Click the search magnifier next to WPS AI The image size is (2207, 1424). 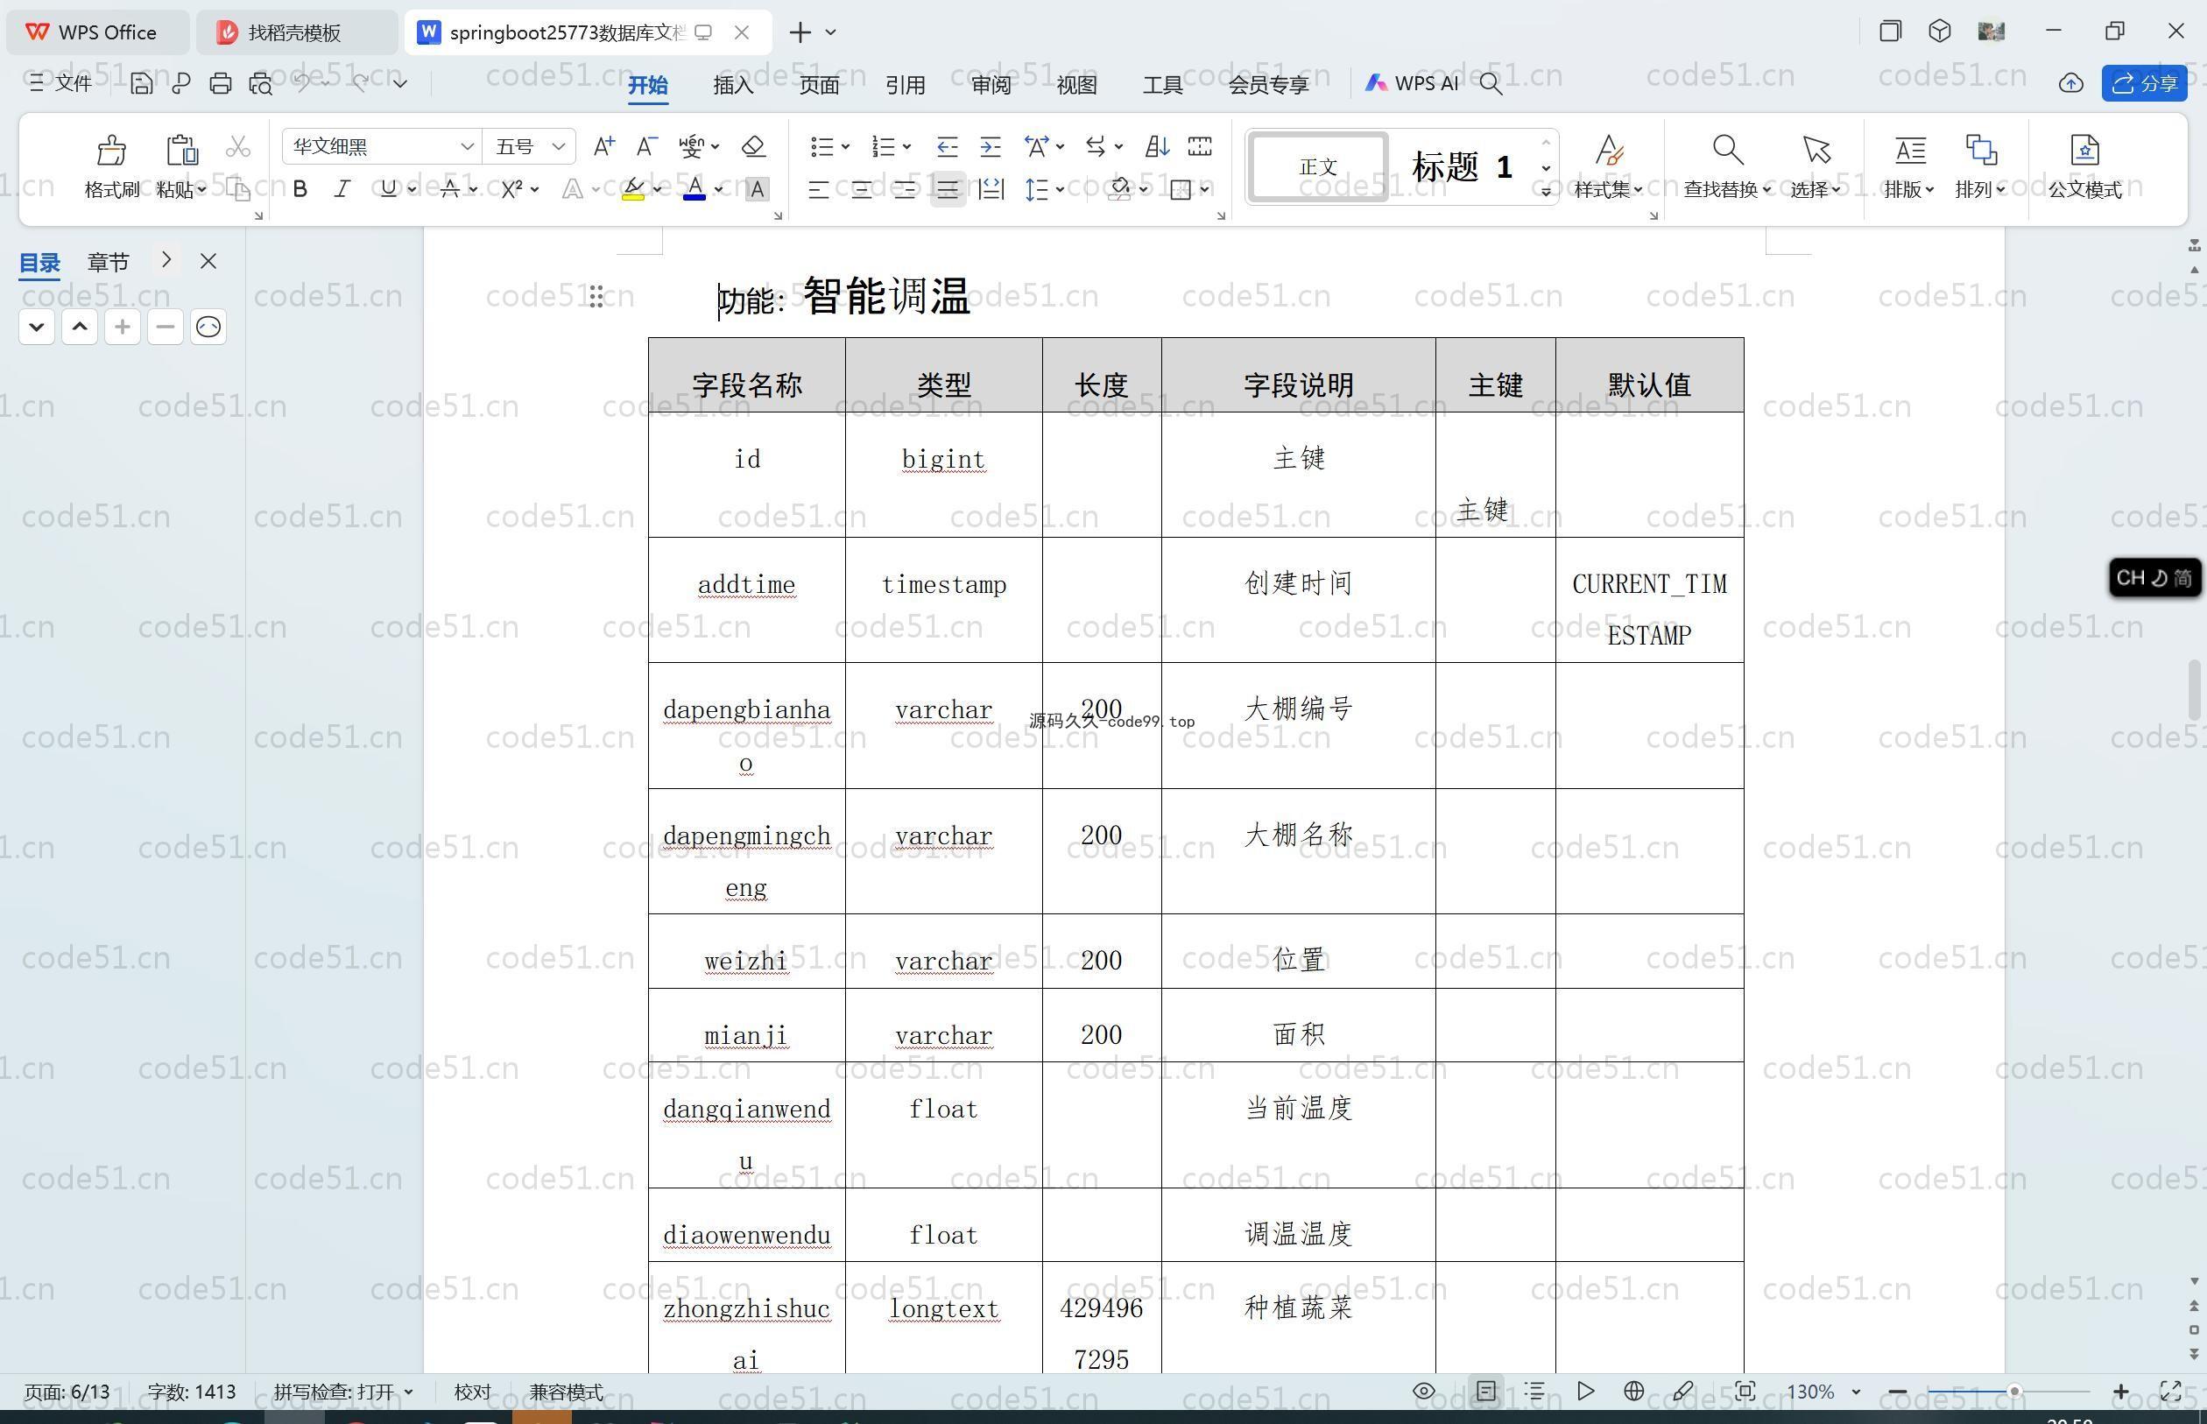pos(1491,83)
